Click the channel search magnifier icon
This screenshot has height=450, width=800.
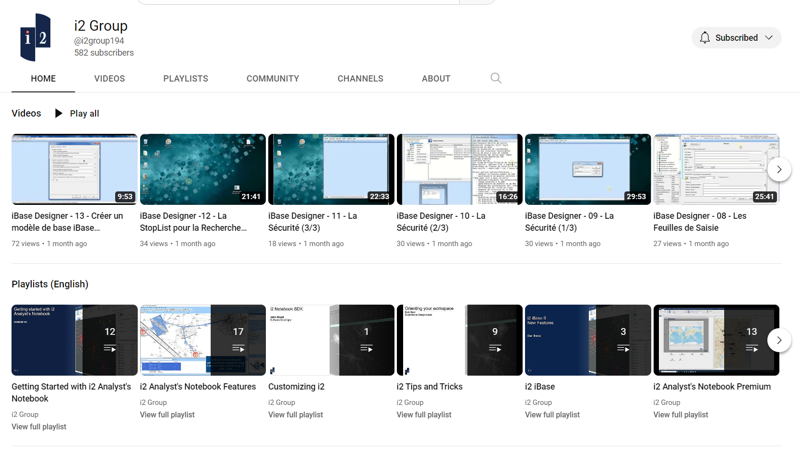pyautogui.click(x=496, y=78)
